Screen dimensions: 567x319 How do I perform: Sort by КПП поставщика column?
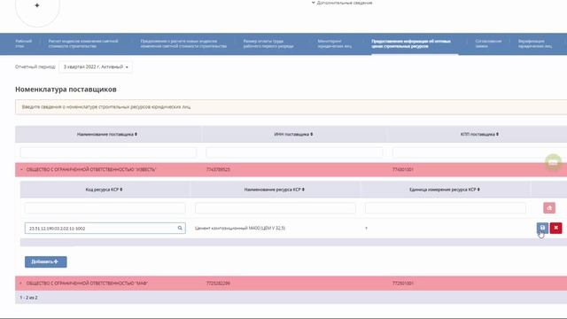(479, 134)
